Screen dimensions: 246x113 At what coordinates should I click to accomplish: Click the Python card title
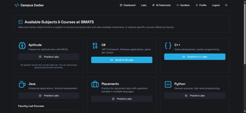pos(180,84)
